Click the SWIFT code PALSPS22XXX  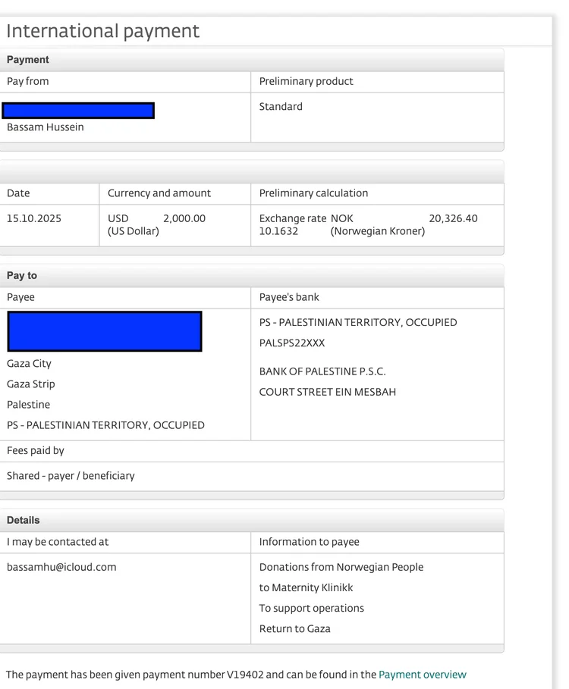tap(292, 343)
